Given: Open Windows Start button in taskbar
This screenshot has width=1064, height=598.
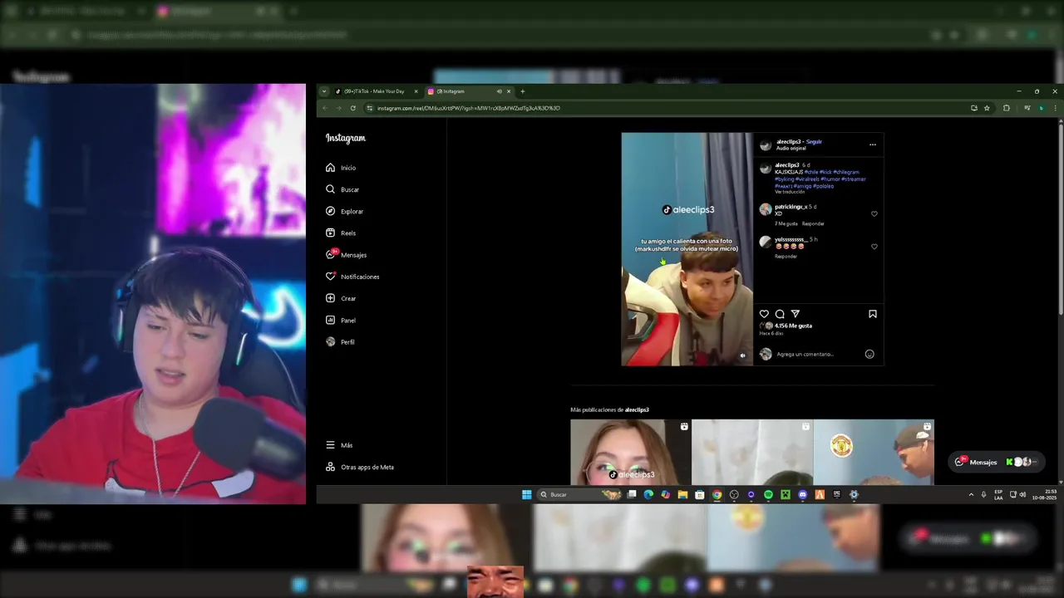Looking at the screenshot, I should click(x=526, y=494).
